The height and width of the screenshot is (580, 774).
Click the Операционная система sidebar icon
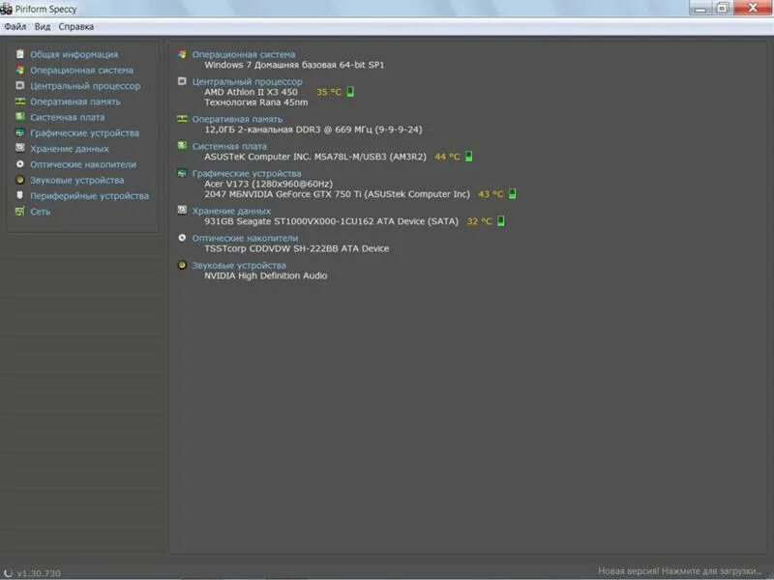click(19, 70)
